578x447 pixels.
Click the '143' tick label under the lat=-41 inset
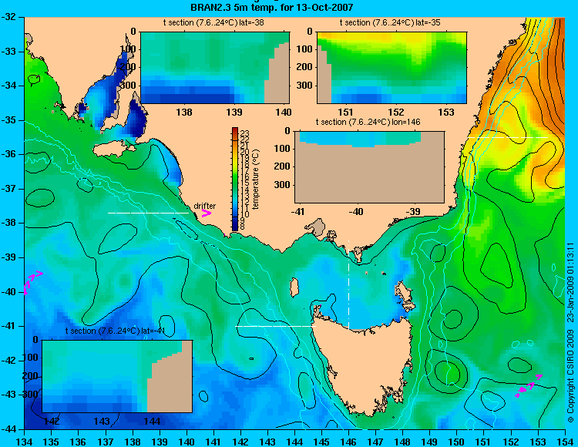click(102, 421)
